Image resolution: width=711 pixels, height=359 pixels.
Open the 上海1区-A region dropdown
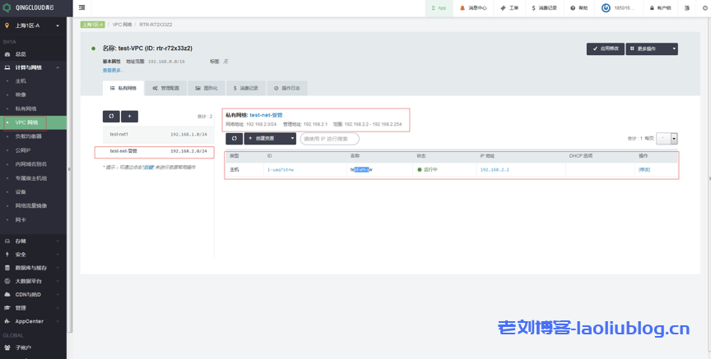coord(33,25)
